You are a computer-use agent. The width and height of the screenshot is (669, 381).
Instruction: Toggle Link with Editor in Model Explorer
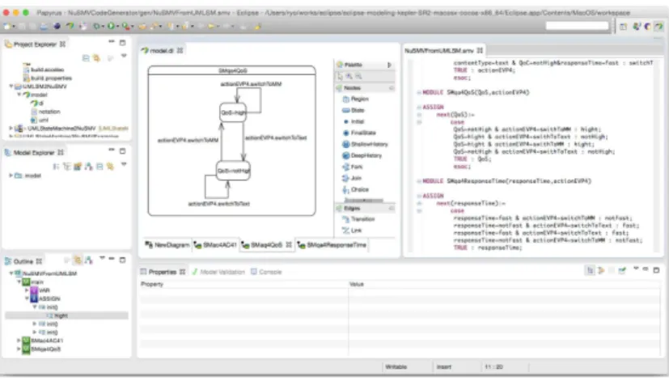[111, 167]
